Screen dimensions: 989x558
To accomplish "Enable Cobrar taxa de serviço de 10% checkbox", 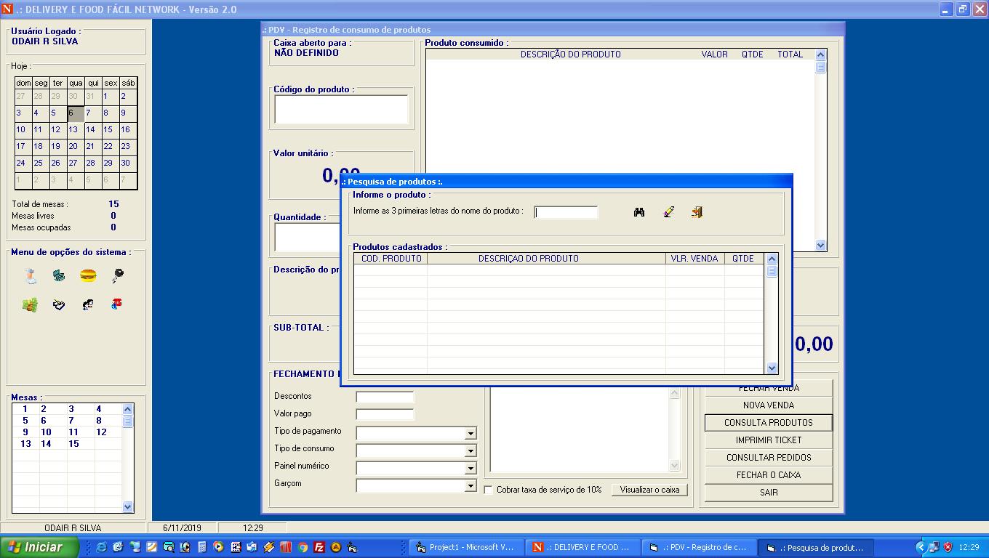I will pos(489,490).
